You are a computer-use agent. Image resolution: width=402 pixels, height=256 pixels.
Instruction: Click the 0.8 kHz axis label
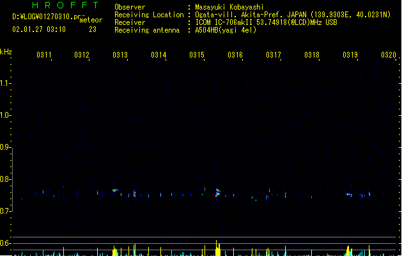5,179
